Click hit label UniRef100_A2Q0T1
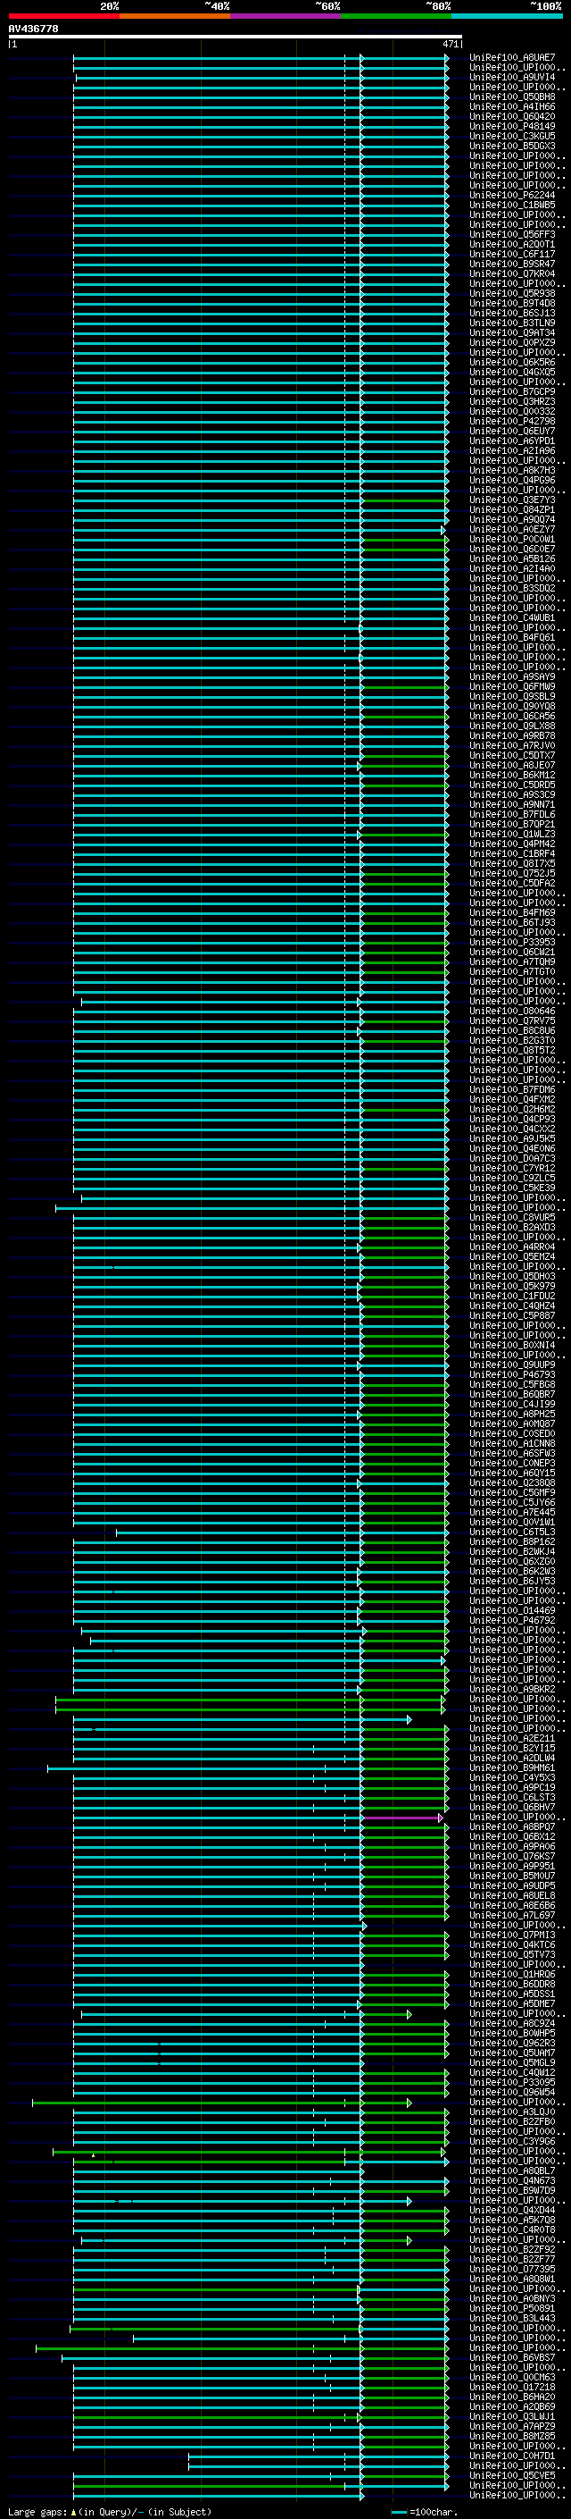This screenshot has height=2519, width=571. (512, 245)
